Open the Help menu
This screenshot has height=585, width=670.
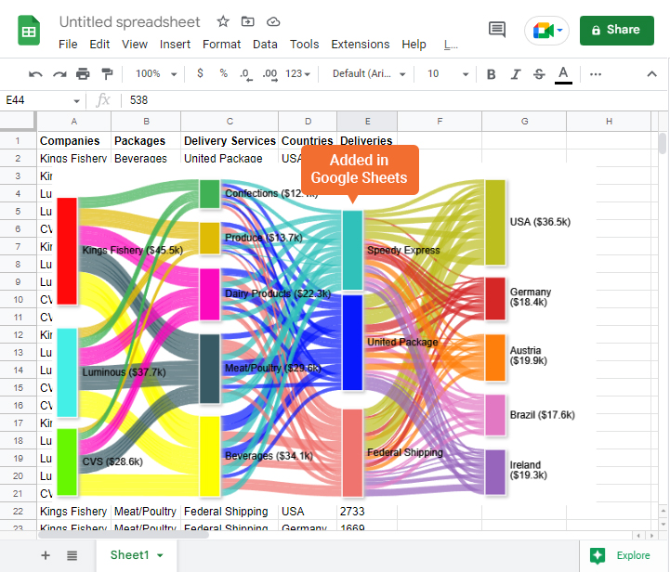[414, 45]
